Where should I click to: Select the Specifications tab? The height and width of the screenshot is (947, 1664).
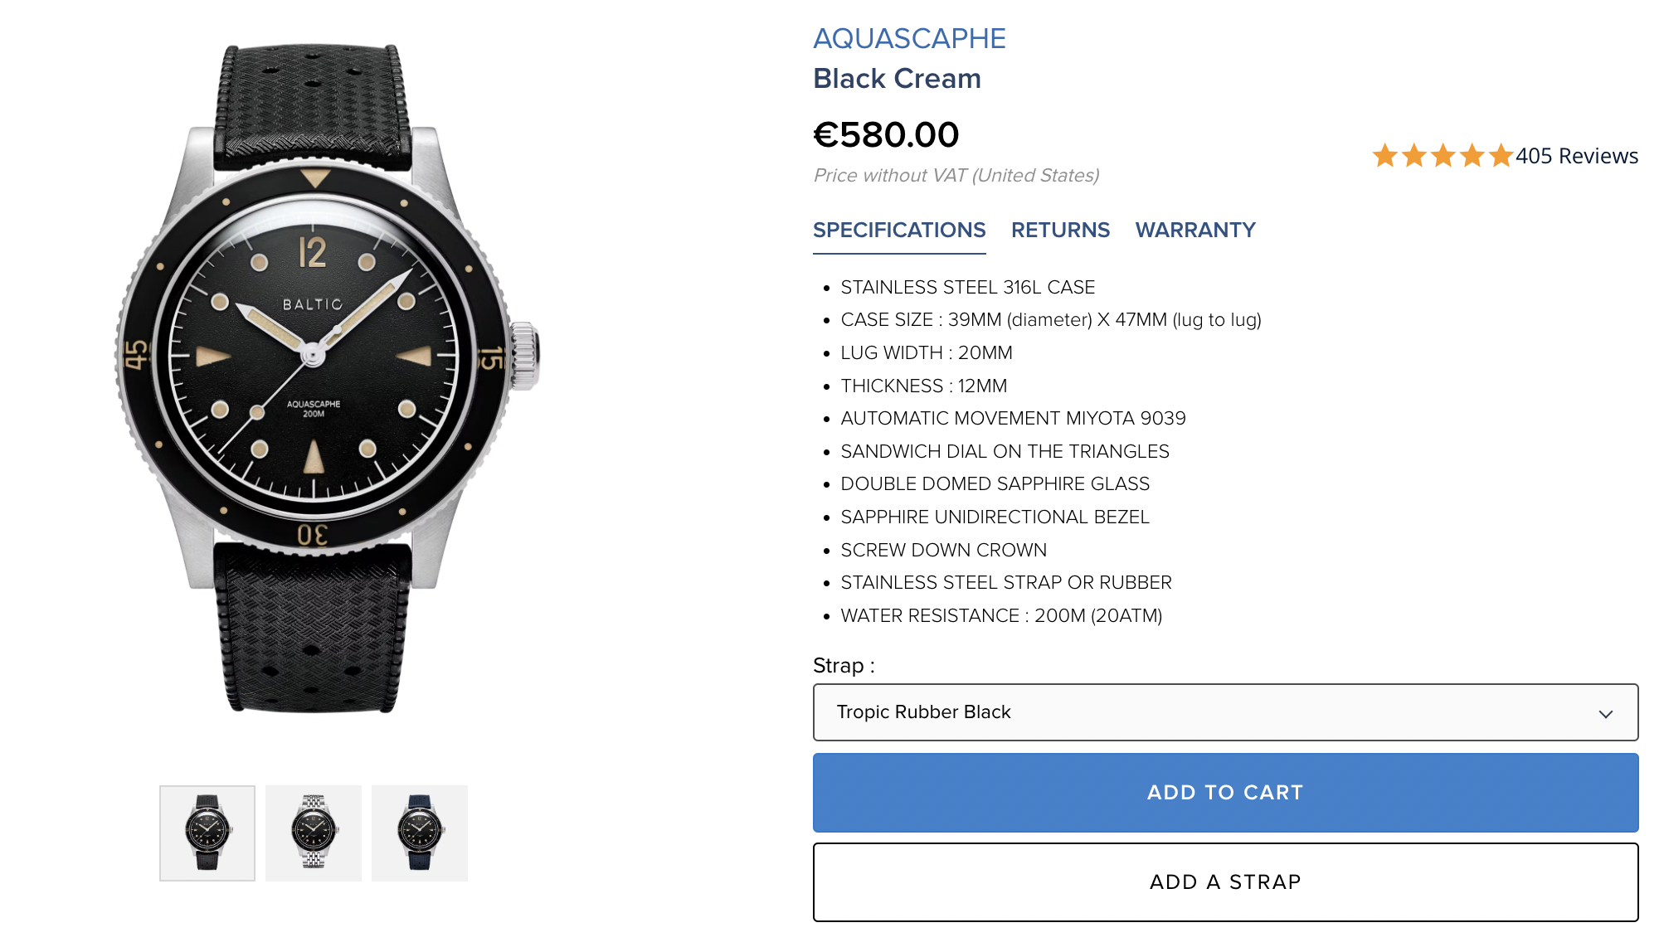tap(899, 230)
